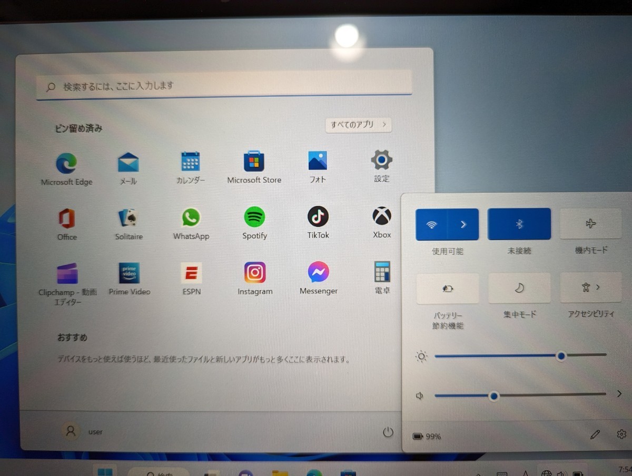The width and height of the screenshot is (632, 476).
Task: Toggle バッテリー節約機能 (Battery saver)
Action: pos(448,289)
